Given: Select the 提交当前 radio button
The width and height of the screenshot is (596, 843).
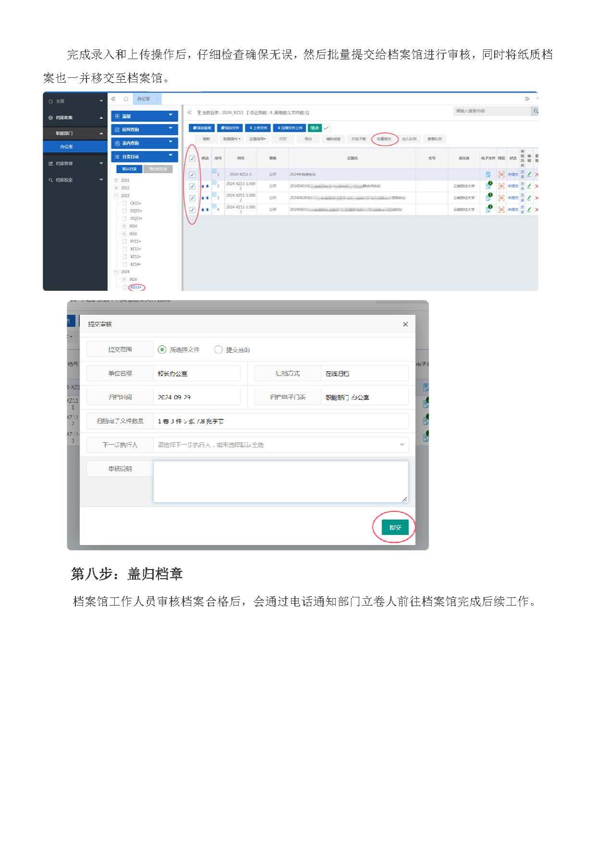Looking at the screenshot, I should coord(218,350).
